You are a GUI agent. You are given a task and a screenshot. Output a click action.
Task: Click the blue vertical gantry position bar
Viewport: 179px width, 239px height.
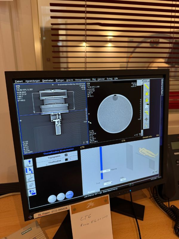click(x=101, y=163)
